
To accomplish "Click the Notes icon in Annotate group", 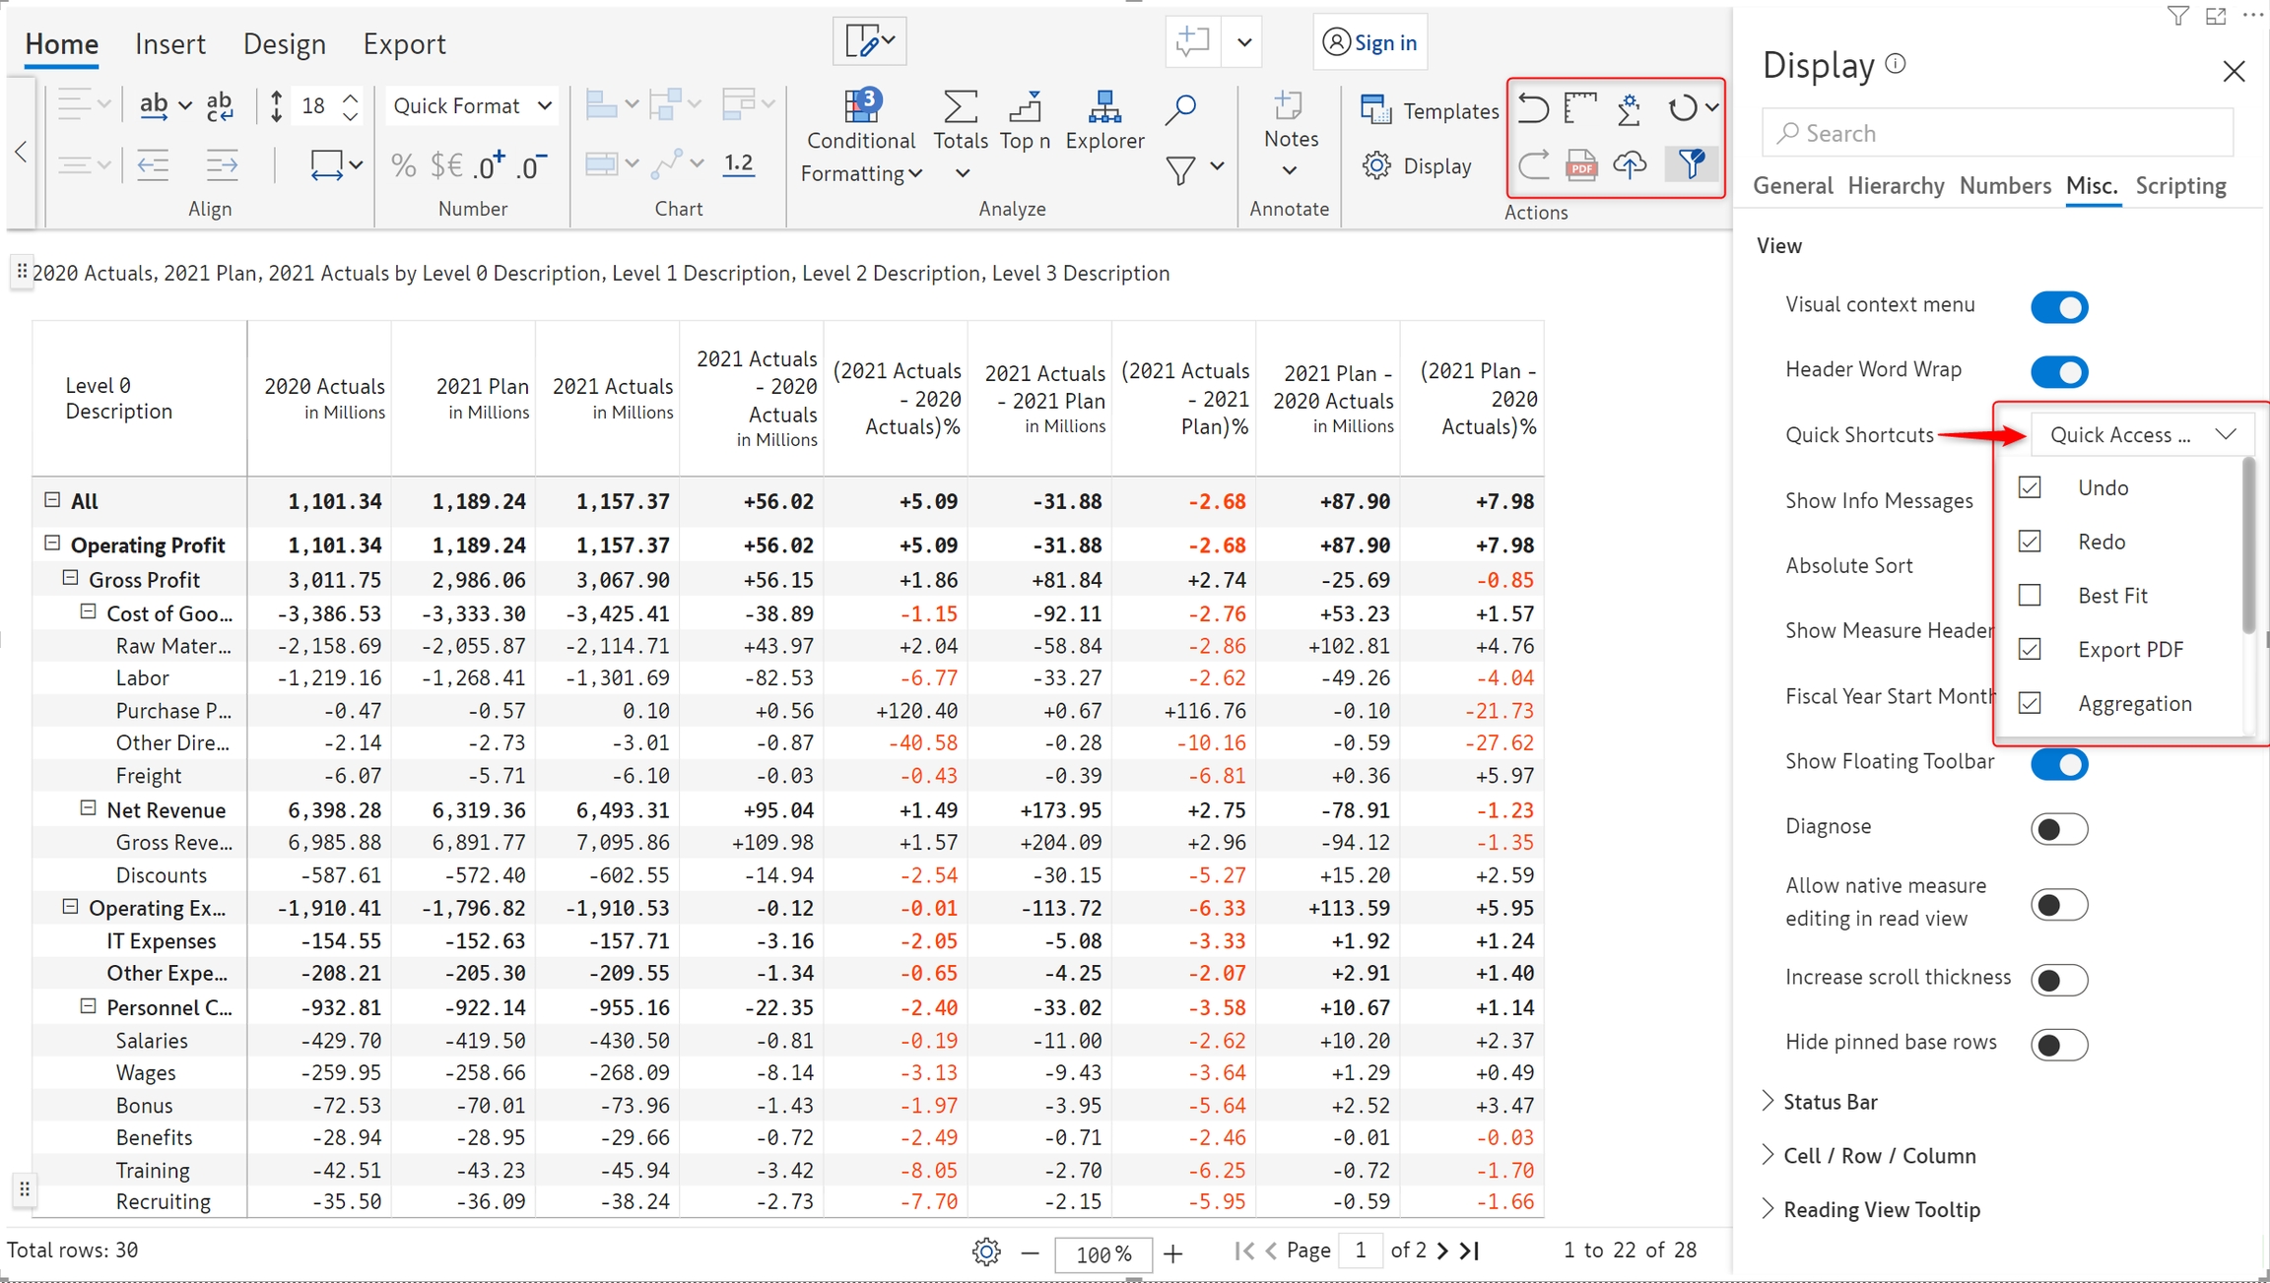I will coord(1289,106).
